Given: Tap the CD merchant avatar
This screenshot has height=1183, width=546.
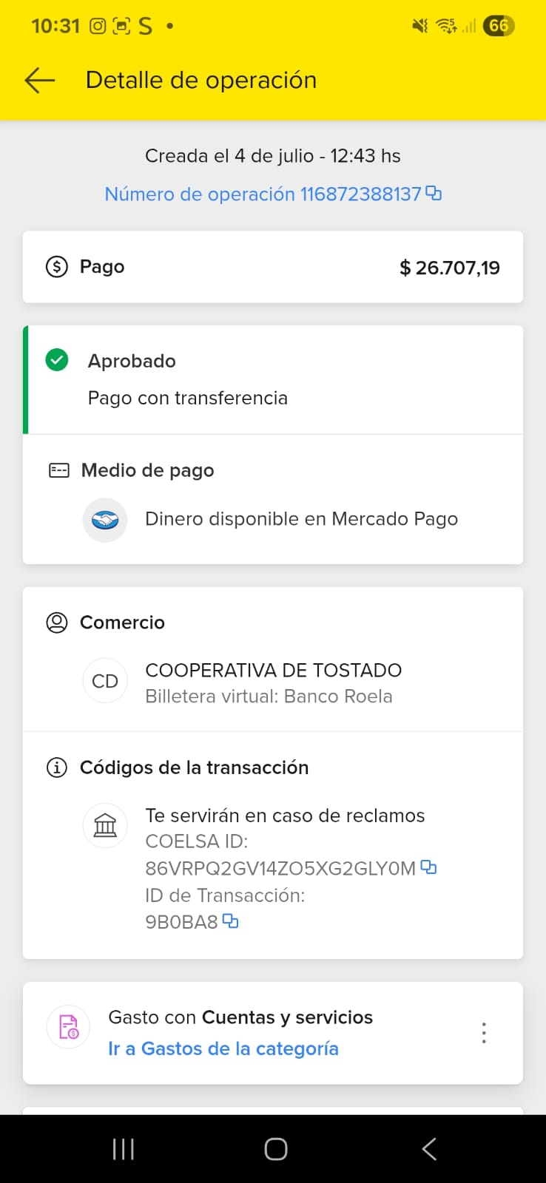Looking at the screenshot, I should (105, 681).
